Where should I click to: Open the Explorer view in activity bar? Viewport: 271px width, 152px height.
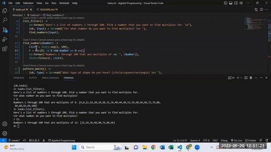(x=5, y=11)
